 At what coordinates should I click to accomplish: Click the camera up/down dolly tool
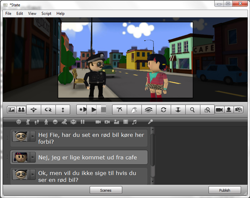(x=178, y=110)
